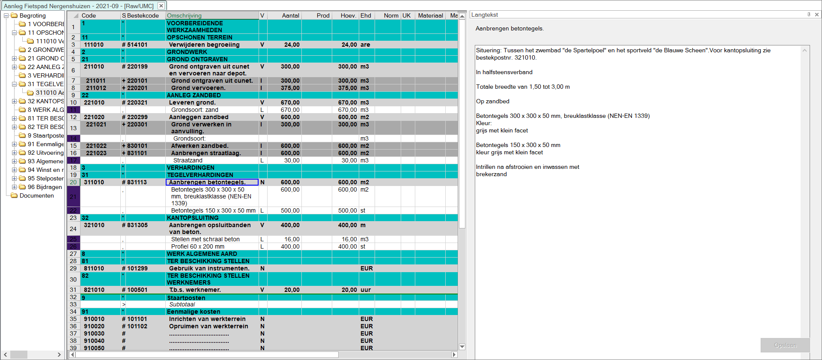The width and height of the screenshot is (822, 360).
Task: Click the Gebruik van instrumenten. cell
Action: (212, 268)
